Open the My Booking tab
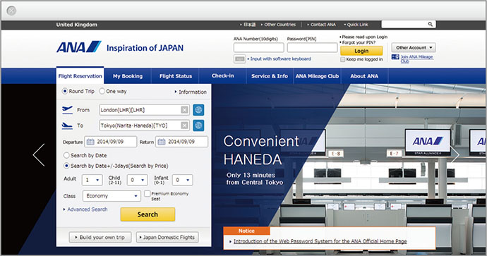 click(128, 76)
